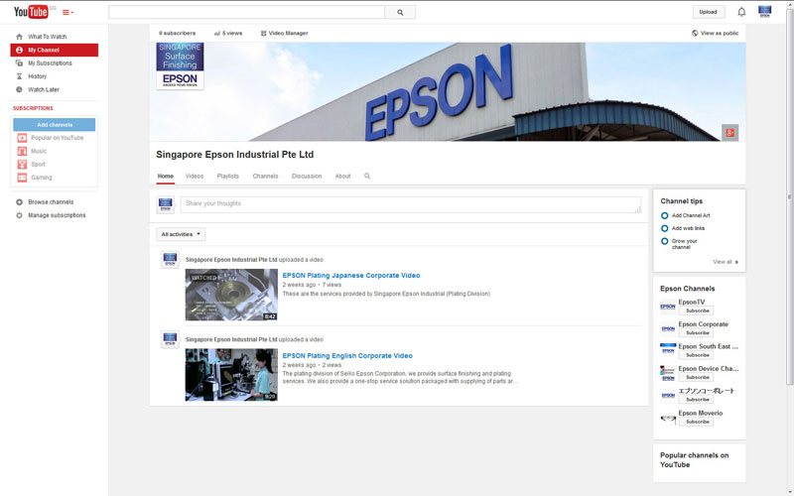Open the Gaming channel icon

(x=22, y=178)
